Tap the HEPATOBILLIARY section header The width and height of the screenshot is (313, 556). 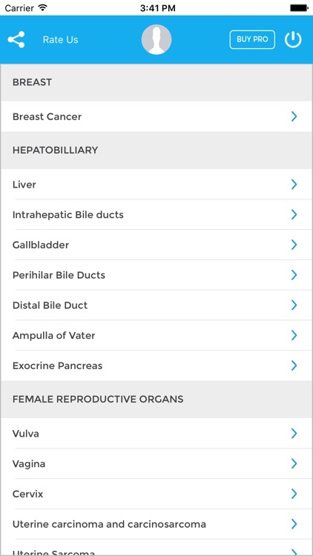point(156,150)
